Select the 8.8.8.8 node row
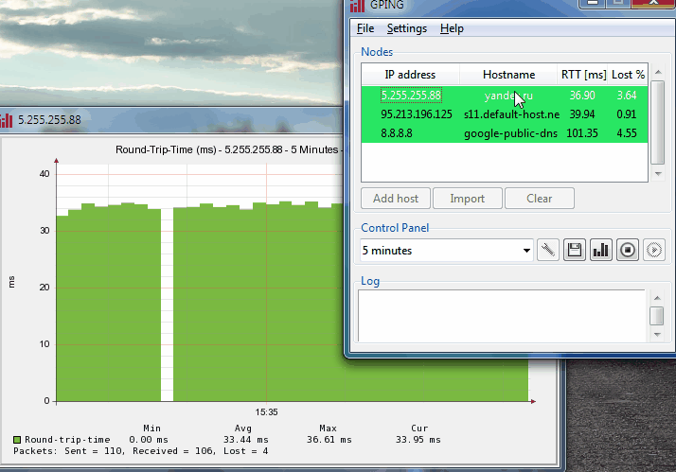Screen dimensions: 676x472 (505, 133)
